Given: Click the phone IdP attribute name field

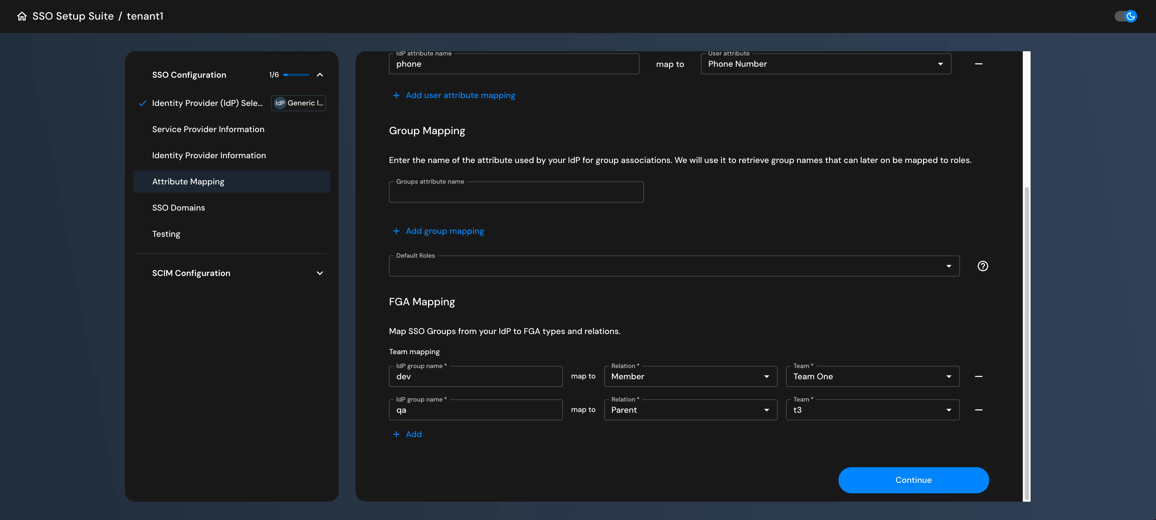Looking at the screenshot, I should tap(514, 64).
